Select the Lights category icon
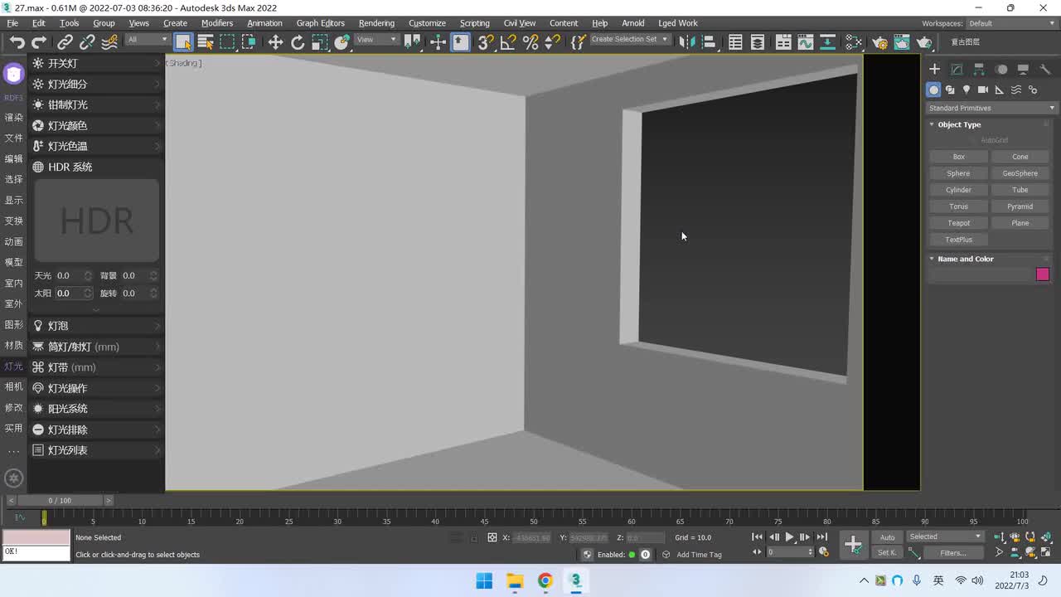The width and height of the screenshot is (1061, 597). 967,90
